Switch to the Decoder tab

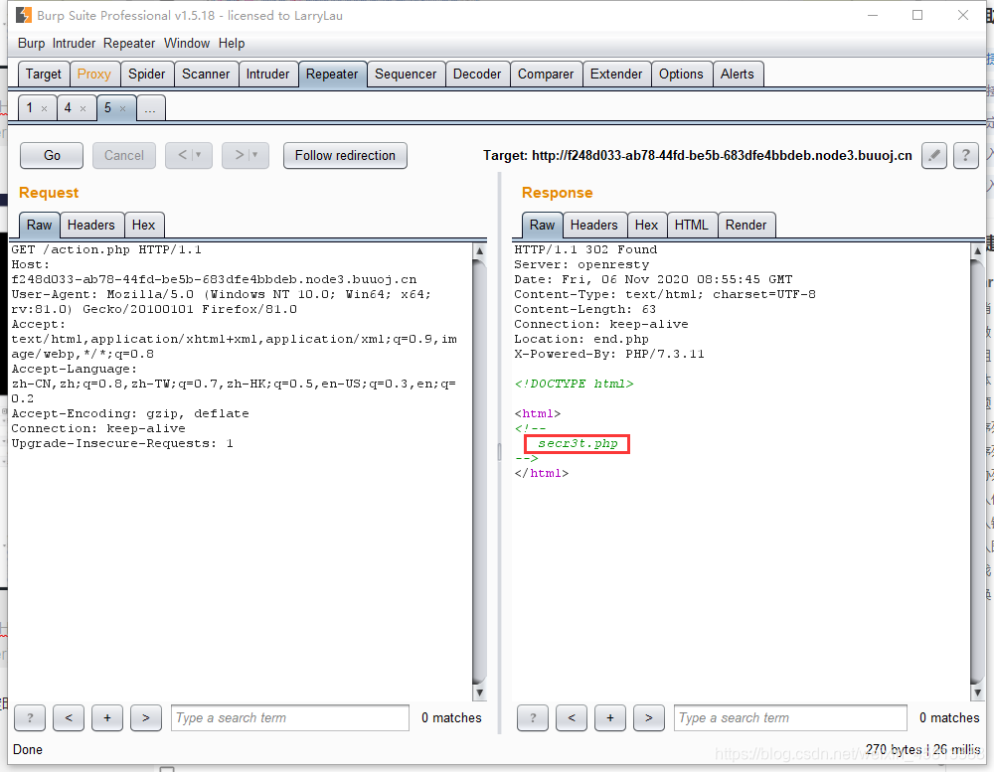point(477,75)
